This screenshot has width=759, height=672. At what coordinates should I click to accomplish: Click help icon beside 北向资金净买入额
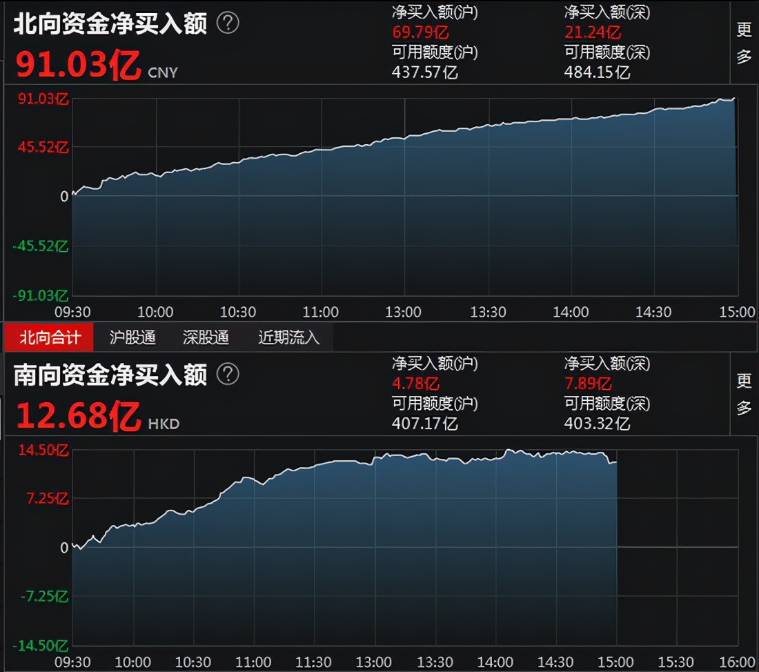tap(228, 23)
